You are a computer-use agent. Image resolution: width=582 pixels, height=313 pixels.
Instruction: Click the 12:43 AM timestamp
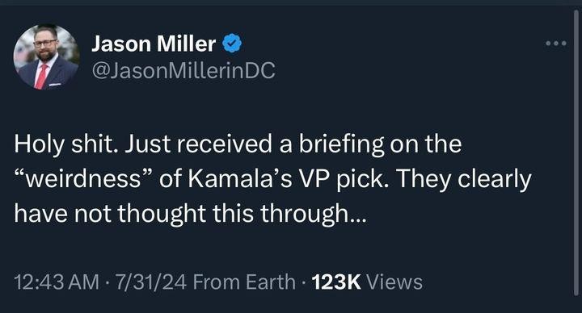click(x=57, y=282)
